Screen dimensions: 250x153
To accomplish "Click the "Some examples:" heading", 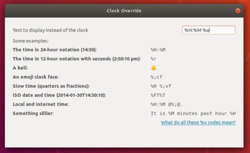I will [x=30, y=41].
